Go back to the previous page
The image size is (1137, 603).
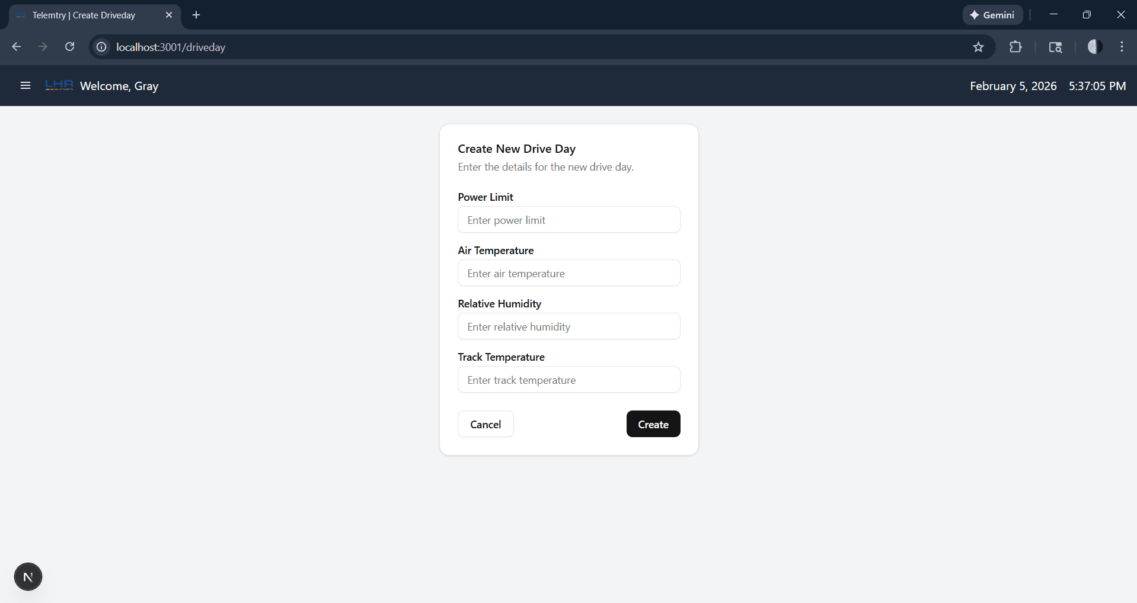[17, 47]
